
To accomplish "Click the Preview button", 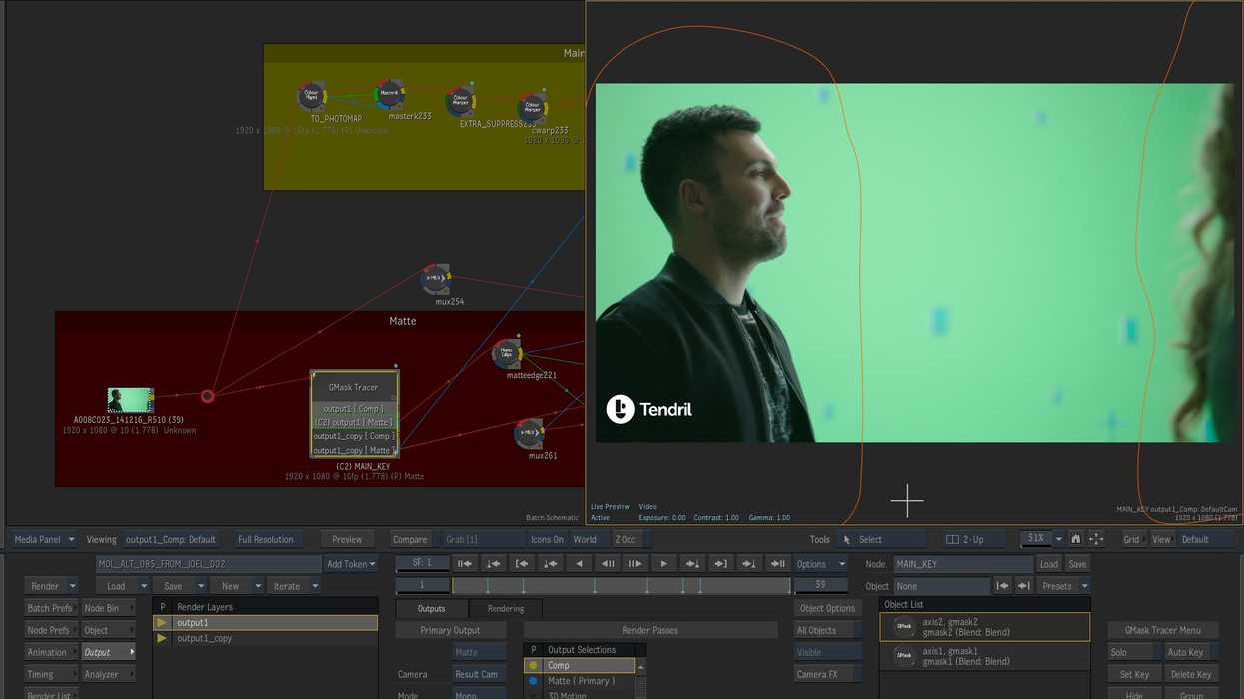I will point(347,539).
